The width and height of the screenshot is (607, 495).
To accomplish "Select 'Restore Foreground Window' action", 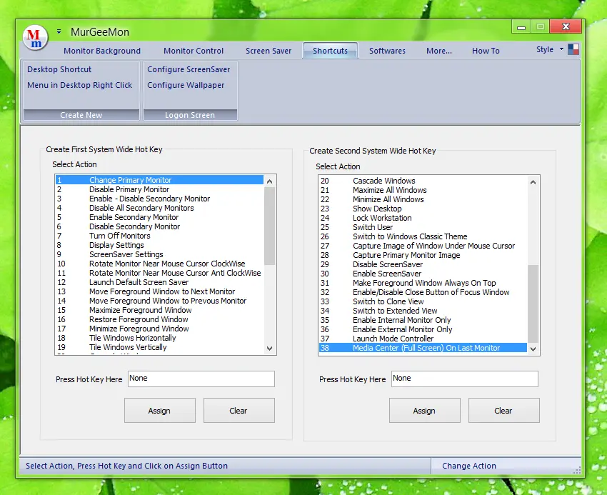I will tap(159, 319).
